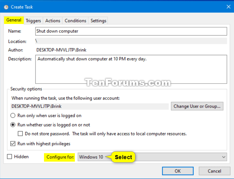The image size is (234, 179).
Task: Click Change User or Group button
Action: click(x=197, y=106)
